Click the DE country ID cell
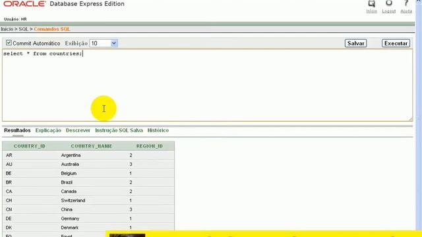This screenshot has height=237, width=422. click(9, 219)
